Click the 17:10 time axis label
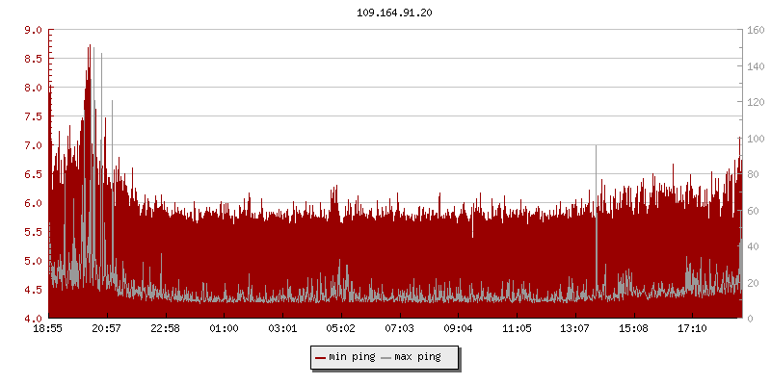 [692, 329]
